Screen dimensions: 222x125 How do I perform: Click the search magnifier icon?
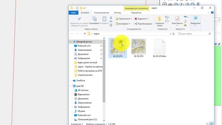click(x=210, y=34)
